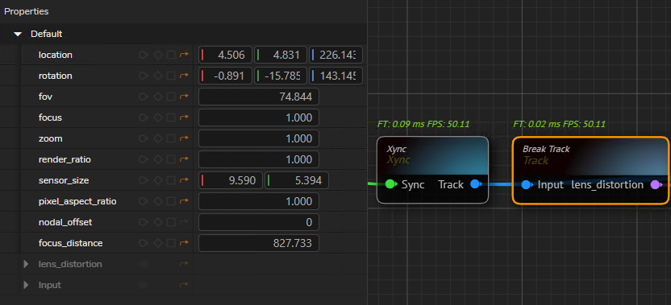The height and width of the screenshot is (305, 671).
Task: Toggle the square checkbox in zoom row
Action: [171, 138]
